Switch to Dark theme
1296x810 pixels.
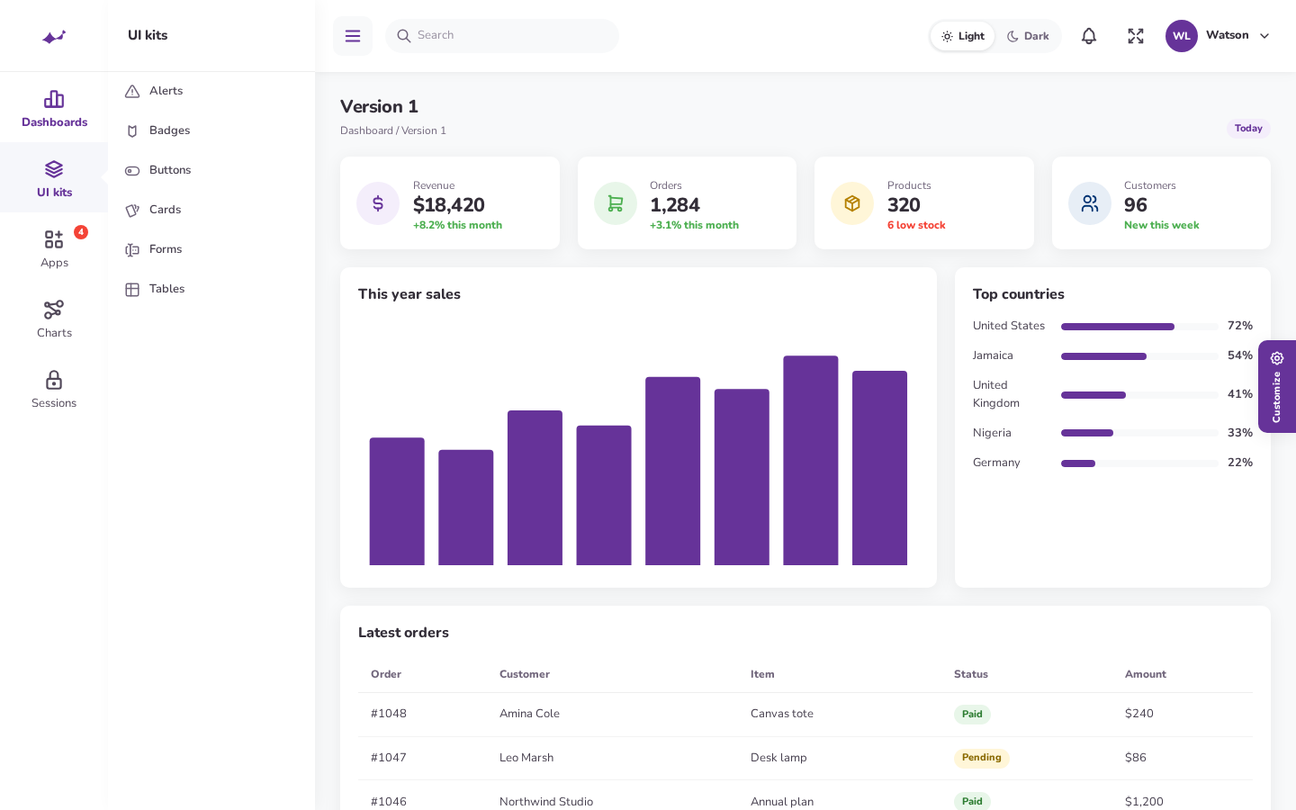tap(1028, 36)
